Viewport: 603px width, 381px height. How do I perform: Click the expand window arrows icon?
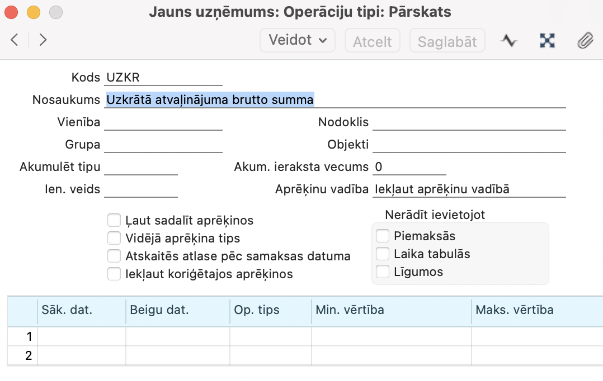pos(547,40)
